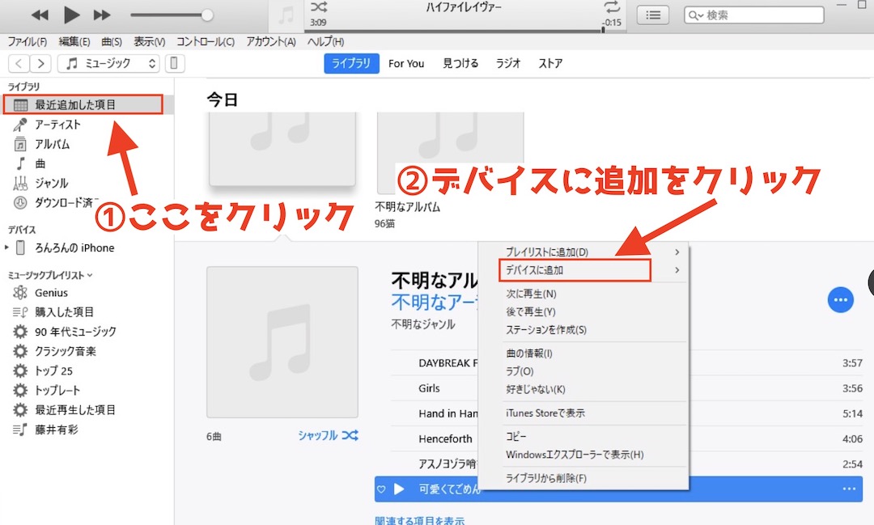The width and height of the screenshot is (874, 525).
Task: Toggle the heart on 可愛くてごめん playing row
Action: click(x=381, y=489)
